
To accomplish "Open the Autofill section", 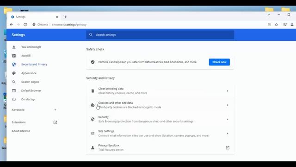I will click(x=26, y=56).
